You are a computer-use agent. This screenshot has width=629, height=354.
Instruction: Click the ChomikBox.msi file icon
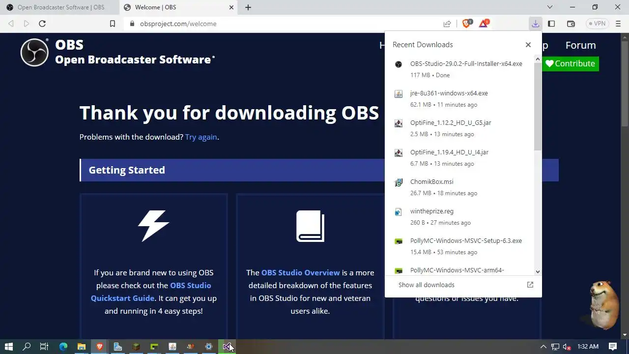point(399,182)
